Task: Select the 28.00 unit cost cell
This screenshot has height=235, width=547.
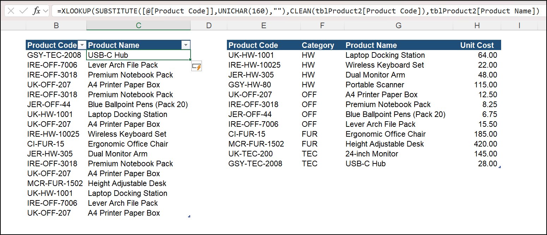Action: click(477, 163)
